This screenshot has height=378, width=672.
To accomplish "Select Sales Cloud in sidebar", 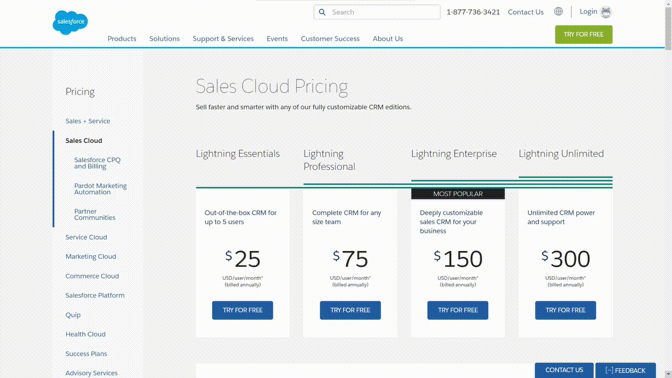I will (84, 141).
